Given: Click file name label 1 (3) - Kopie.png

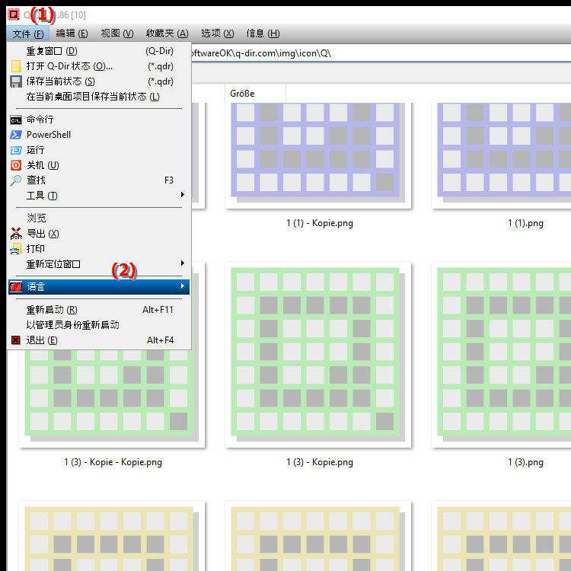Looking at the screenshot, I should (320, 462).
